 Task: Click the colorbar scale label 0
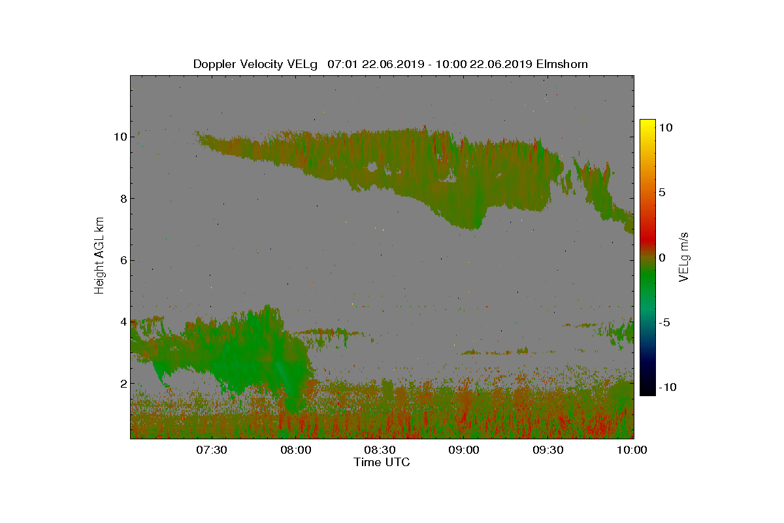(x=661, y=258)
